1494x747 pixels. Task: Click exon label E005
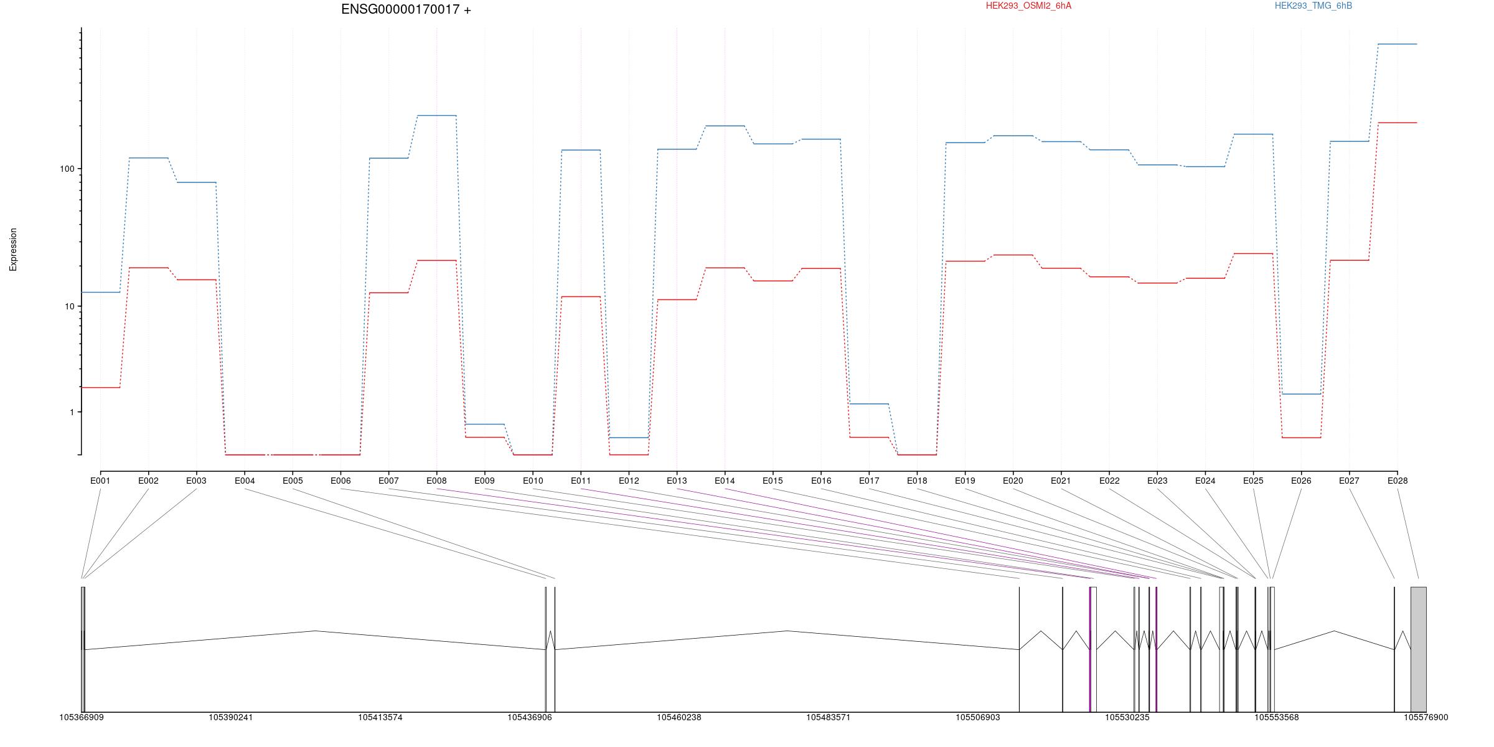click(293, 481)
